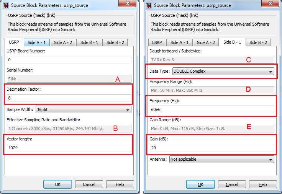
Task: Click the 'Frequency (Hz):' label
Action: pyautogui.click(x=164, y=101)
